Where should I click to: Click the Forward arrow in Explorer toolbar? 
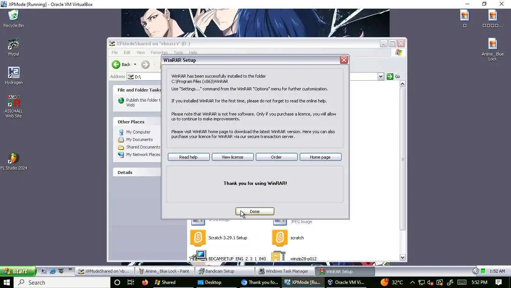pos(145,64)
